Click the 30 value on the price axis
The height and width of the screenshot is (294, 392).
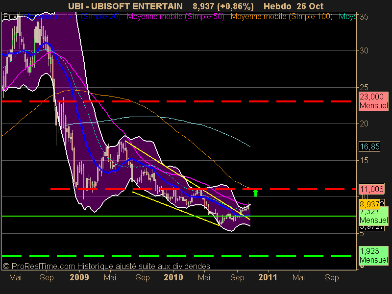pyautogui.click(x=364, y=51)
